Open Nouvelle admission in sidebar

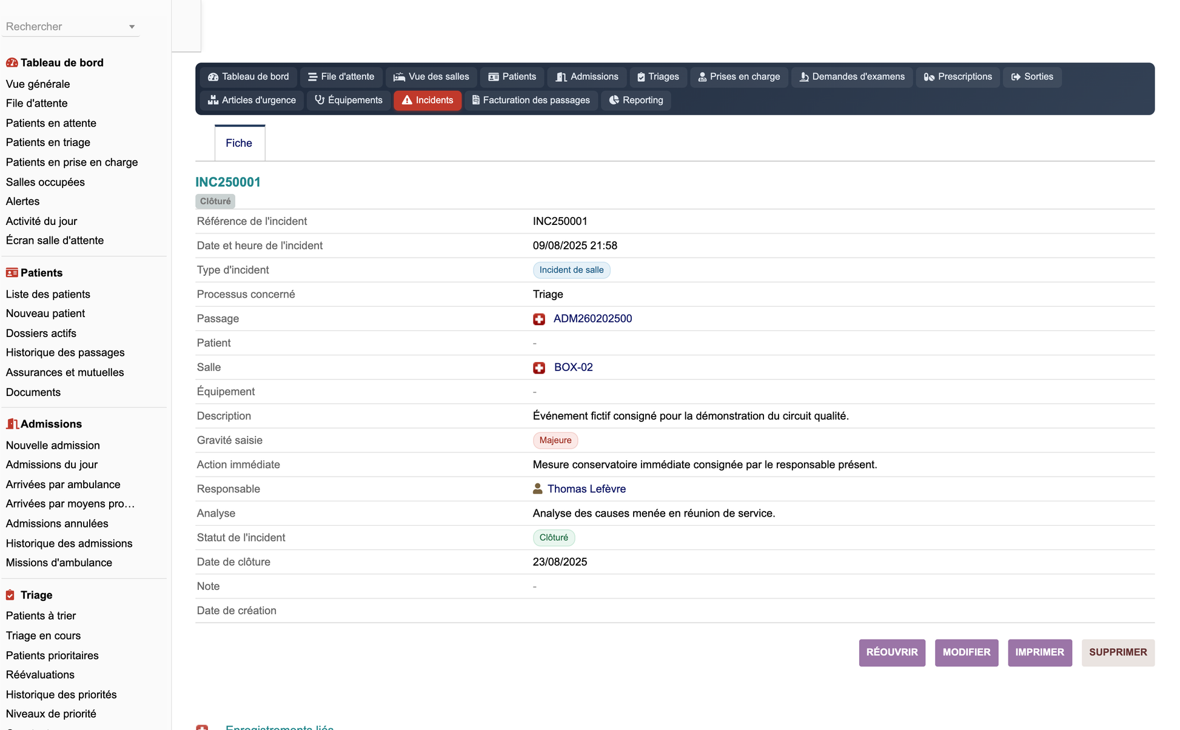coord(53,445)
